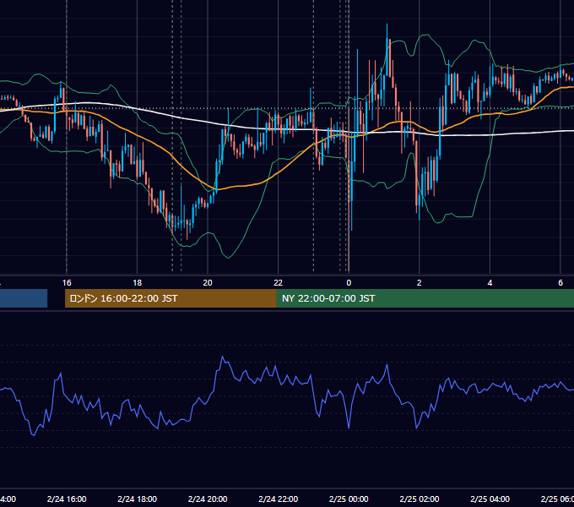Click hour label 0 on price chart axis
The image size is (574, 507).
(x=349, y=283)
